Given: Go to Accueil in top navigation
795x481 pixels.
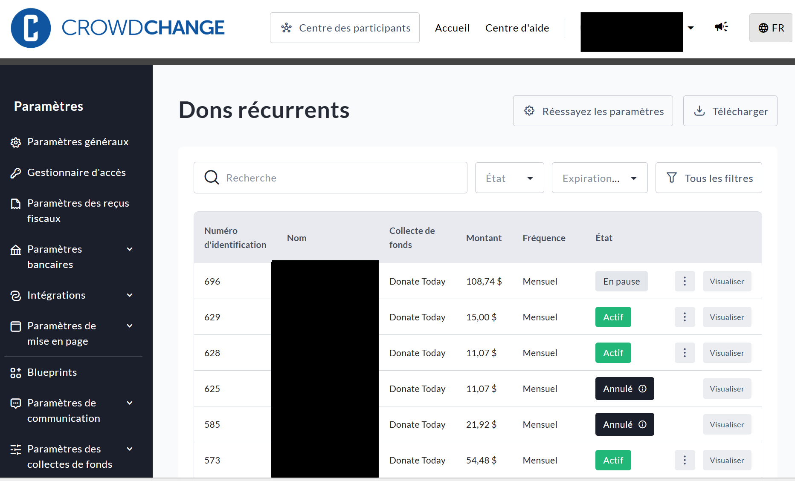Looking at the screenshot, I should point(452,28).
